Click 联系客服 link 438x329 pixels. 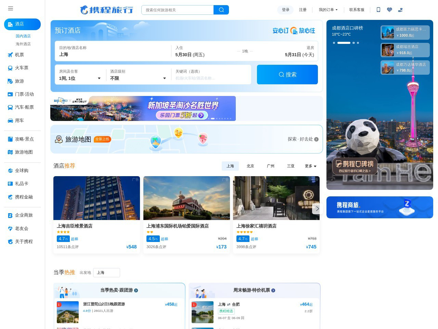[357, 10]
